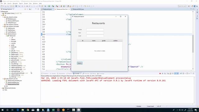This screenshot has width=199, height=112.
Task: Open the Edit menu
Action: [5, 3]
